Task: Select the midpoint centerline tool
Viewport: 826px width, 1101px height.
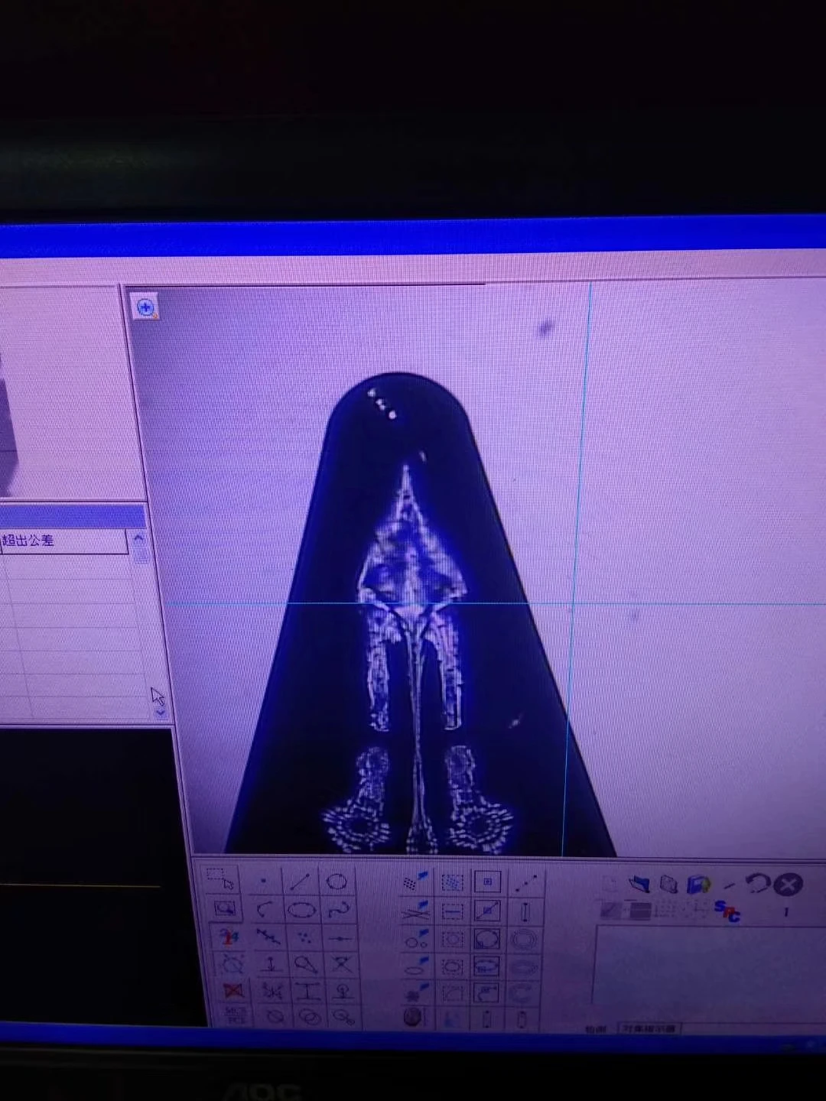Action: point(340,938)
